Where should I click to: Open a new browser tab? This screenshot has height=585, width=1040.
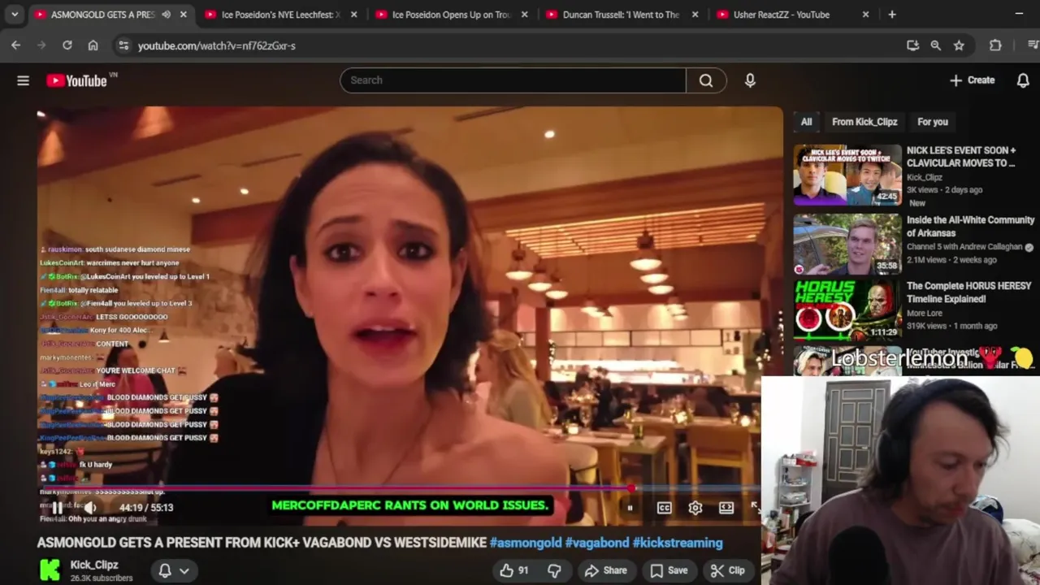point(892,15)
